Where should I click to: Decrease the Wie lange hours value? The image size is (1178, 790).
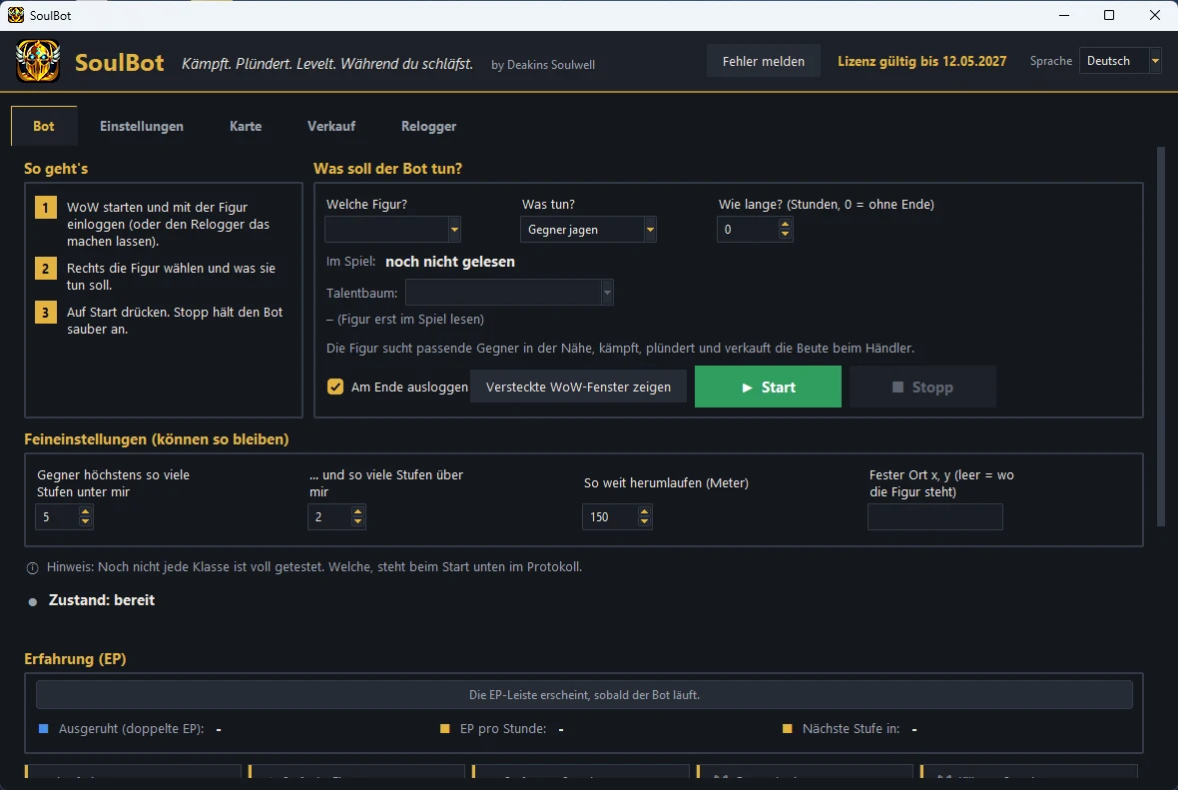785,235
